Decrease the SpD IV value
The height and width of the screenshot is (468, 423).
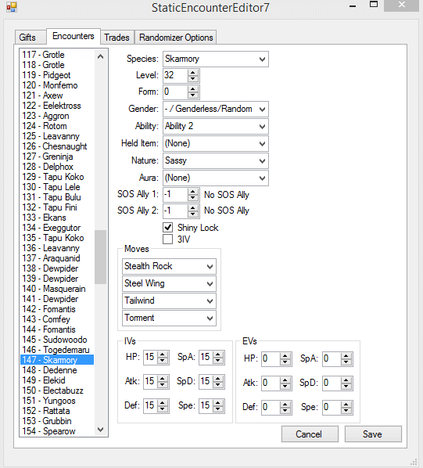pos(218,385)
